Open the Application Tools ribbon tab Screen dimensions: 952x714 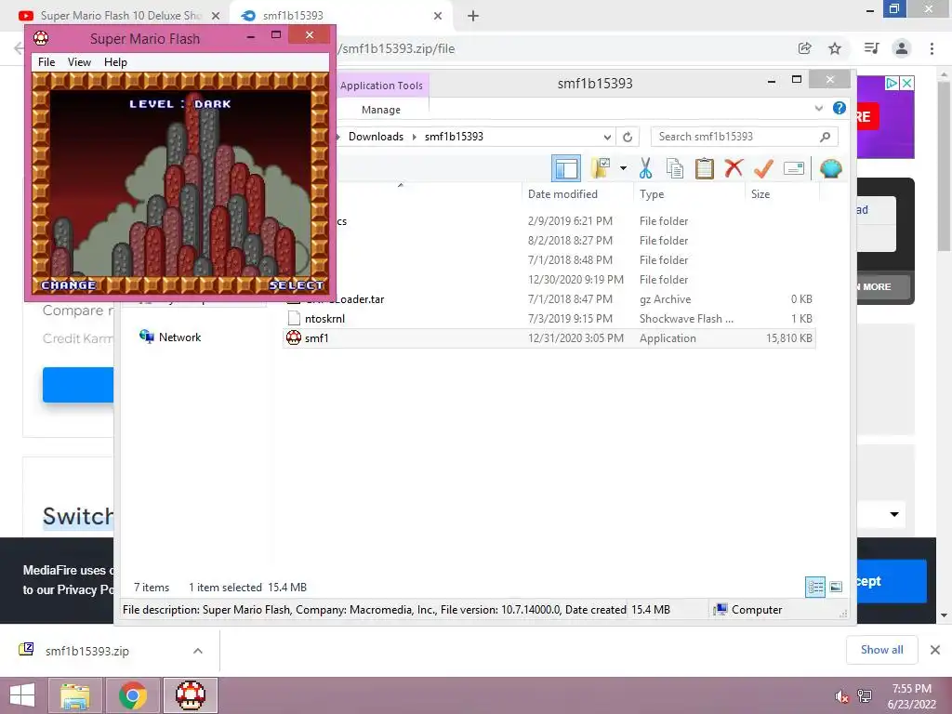pyautogui.click(x=381, y=86)
